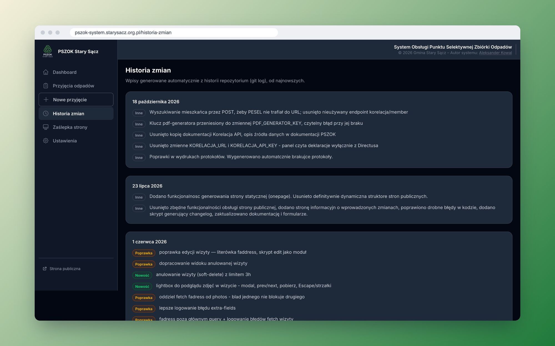
Task: Click the gear icon beside Ustawienia
Action: (46, 141)
